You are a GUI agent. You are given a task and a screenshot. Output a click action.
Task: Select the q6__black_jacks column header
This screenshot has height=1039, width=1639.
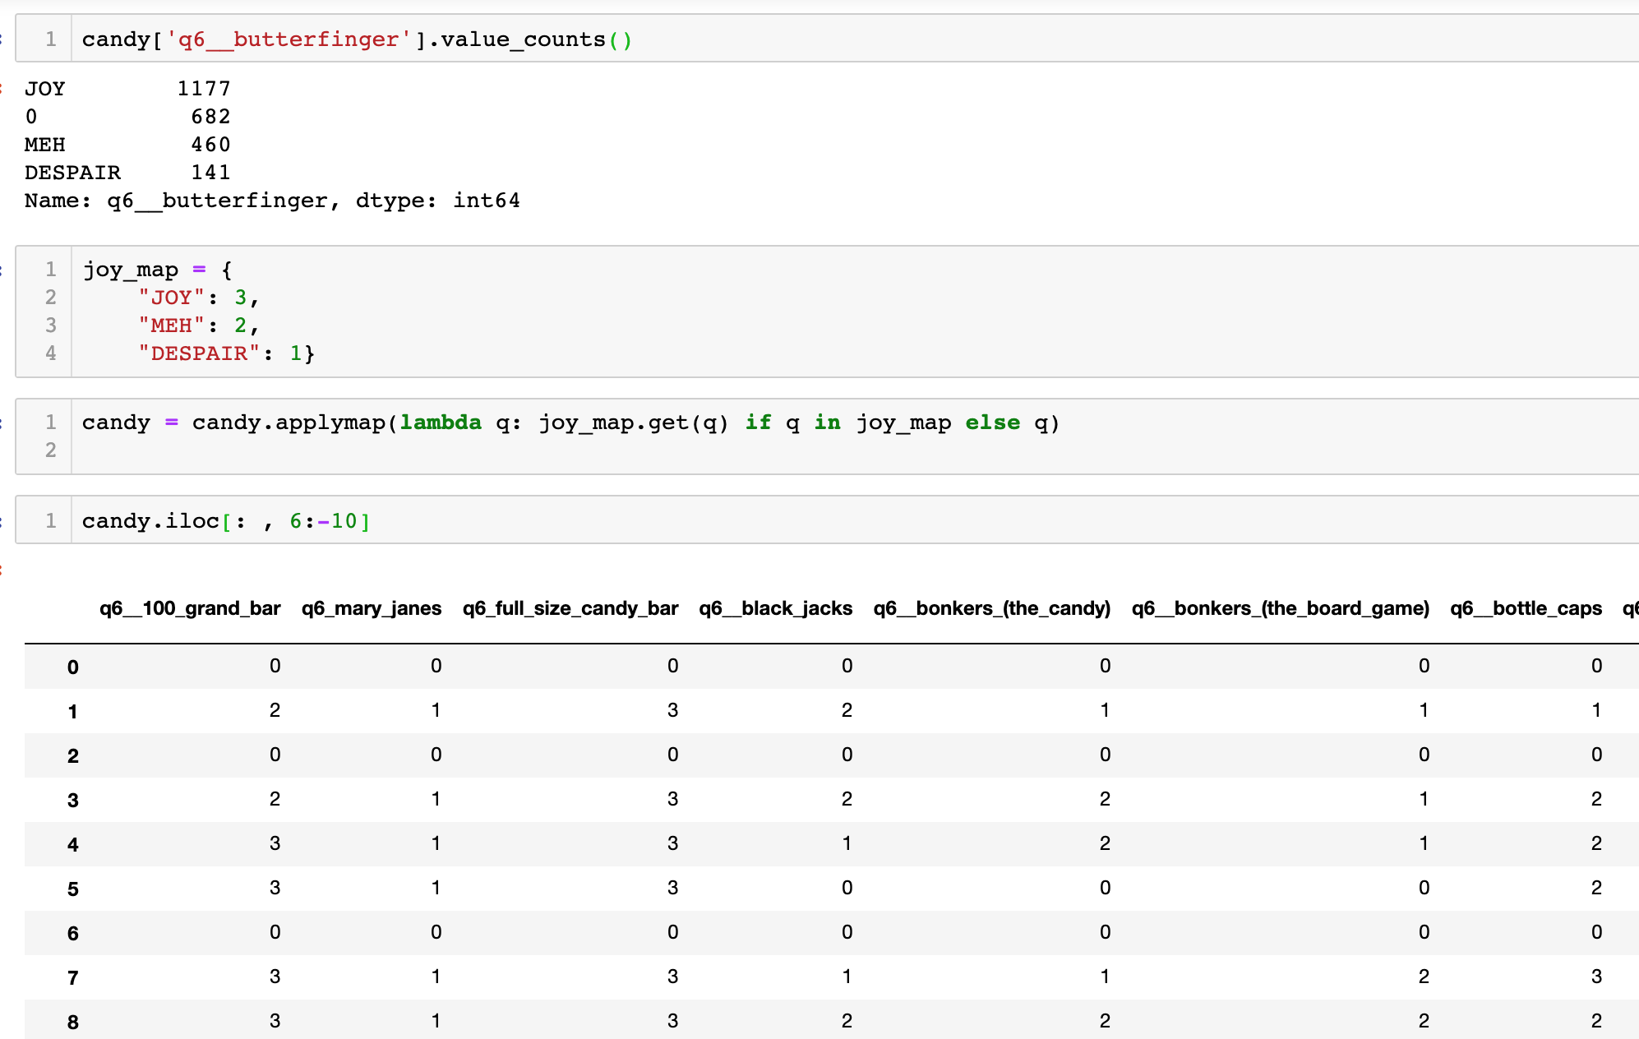pyautogui.click(x=774, y=608)
